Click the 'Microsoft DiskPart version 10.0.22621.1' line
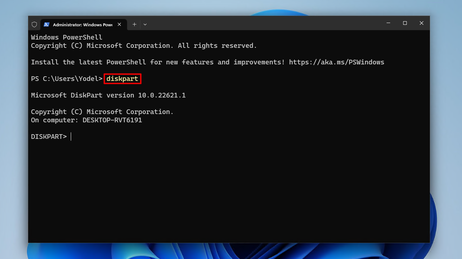Screen dimensions: 462x259 (x=108, y=95)
